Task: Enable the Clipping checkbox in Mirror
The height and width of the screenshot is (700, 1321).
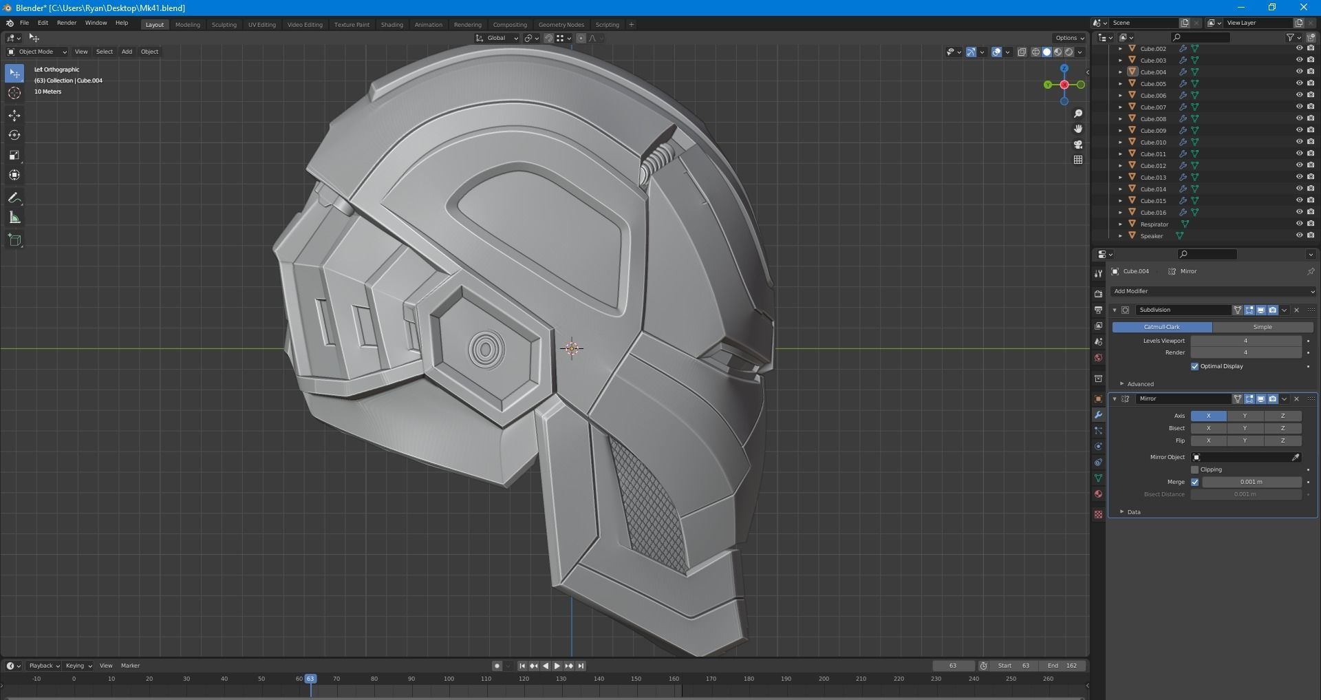Action: point(1195,469)
